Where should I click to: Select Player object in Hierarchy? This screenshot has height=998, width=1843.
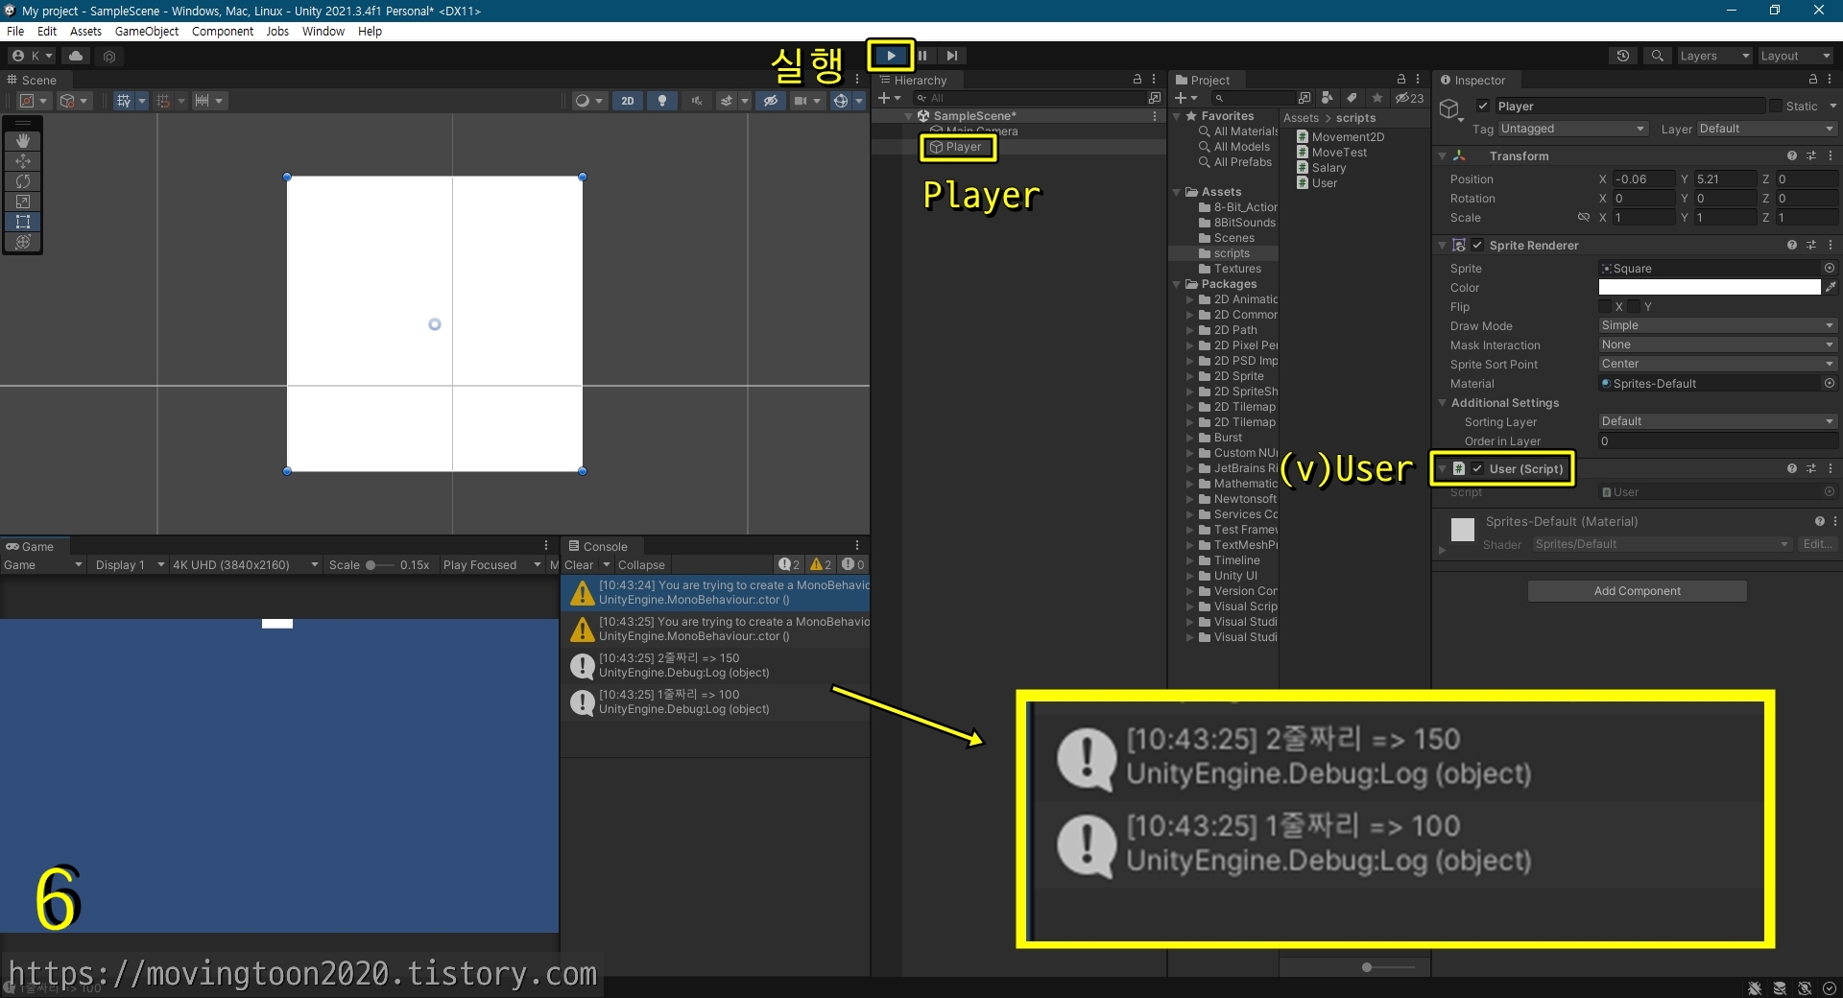[x=963, y=147]
